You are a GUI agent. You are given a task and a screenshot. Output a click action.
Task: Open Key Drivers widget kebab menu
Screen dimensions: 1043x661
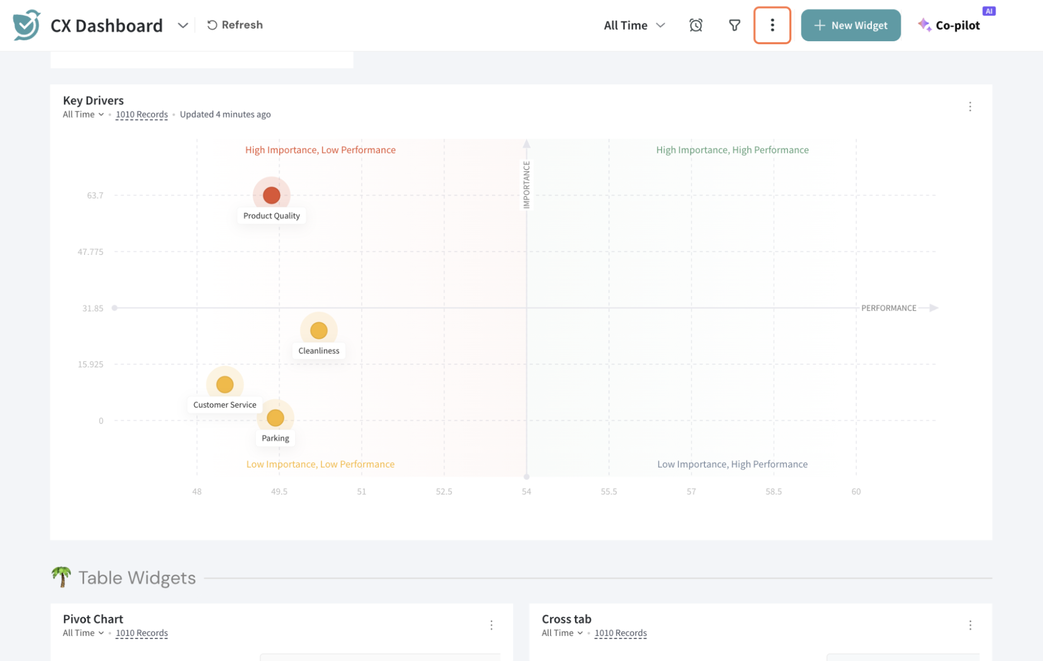point(970,106)
